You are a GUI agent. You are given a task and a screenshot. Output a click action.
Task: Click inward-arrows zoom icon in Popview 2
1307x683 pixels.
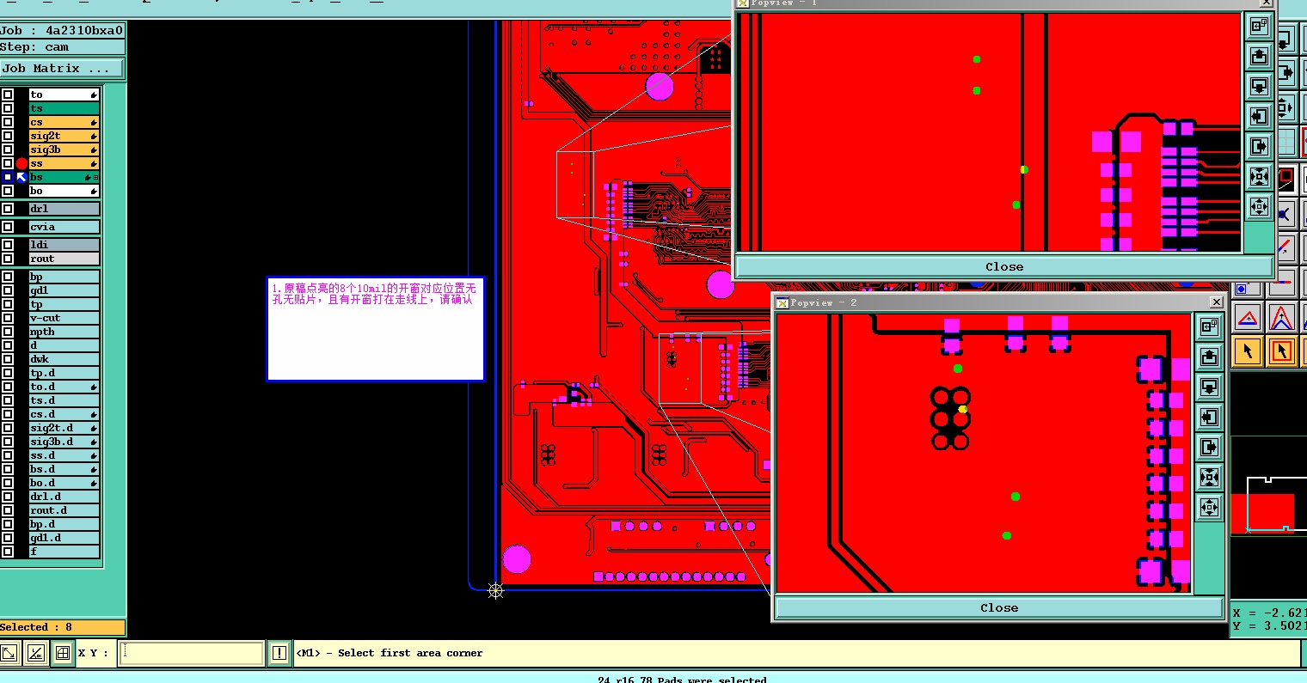coord(1210,477)
